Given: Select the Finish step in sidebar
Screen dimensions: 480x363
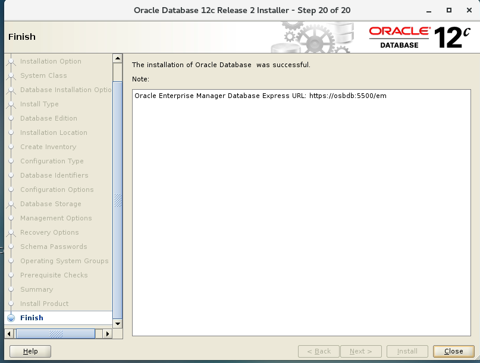Looking at the screenshot, I should click(32, 318).
